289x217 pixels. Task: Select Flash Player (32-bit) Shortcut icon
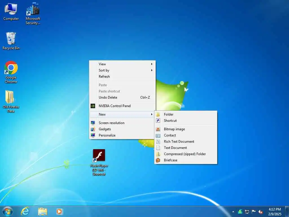pos(99,162)
